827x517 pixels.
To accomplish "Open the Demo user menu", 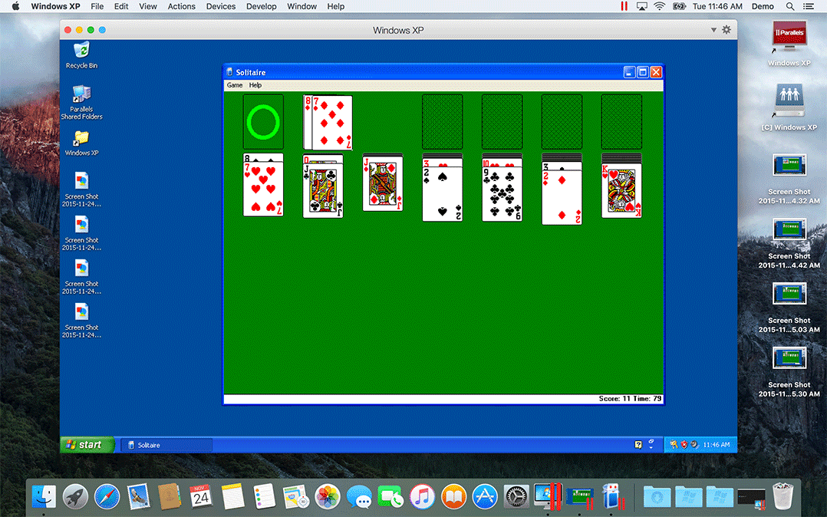I will 763,6.
